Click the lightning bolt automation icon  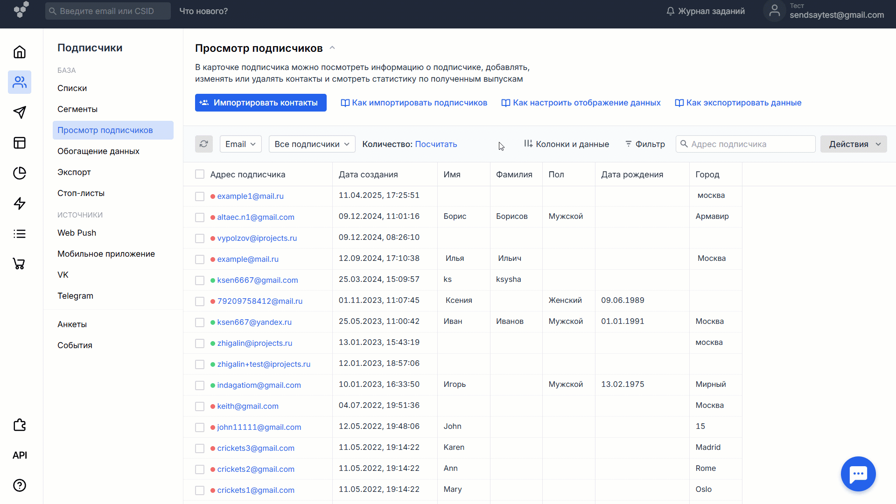point(20,203)
